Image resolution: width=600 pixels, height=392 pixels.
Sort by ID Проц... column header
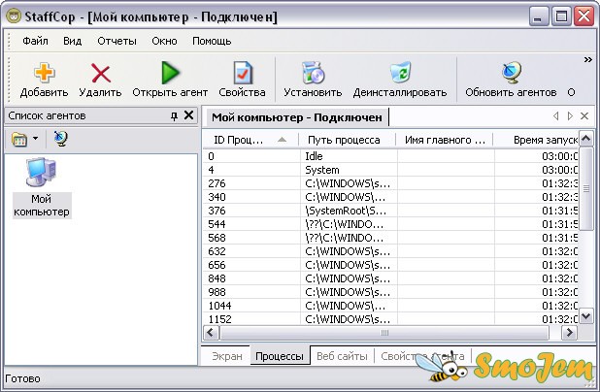(x=250, y=140)
